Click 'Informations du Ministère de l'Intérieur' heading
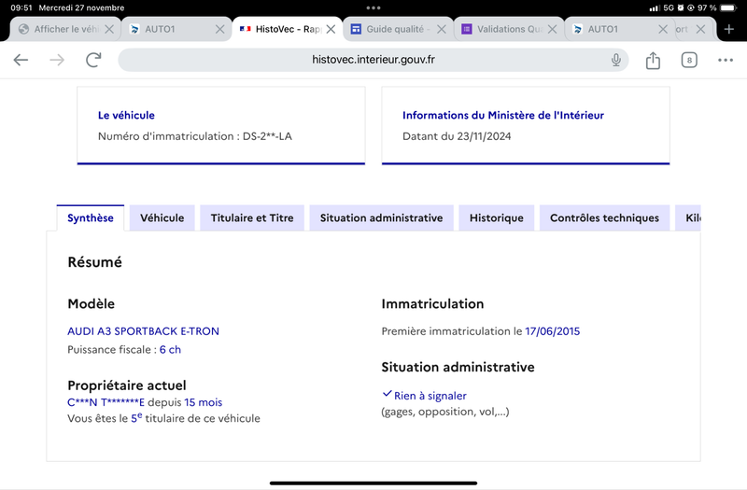The width and height of the screenshot is (747, 490). point(503,115)
